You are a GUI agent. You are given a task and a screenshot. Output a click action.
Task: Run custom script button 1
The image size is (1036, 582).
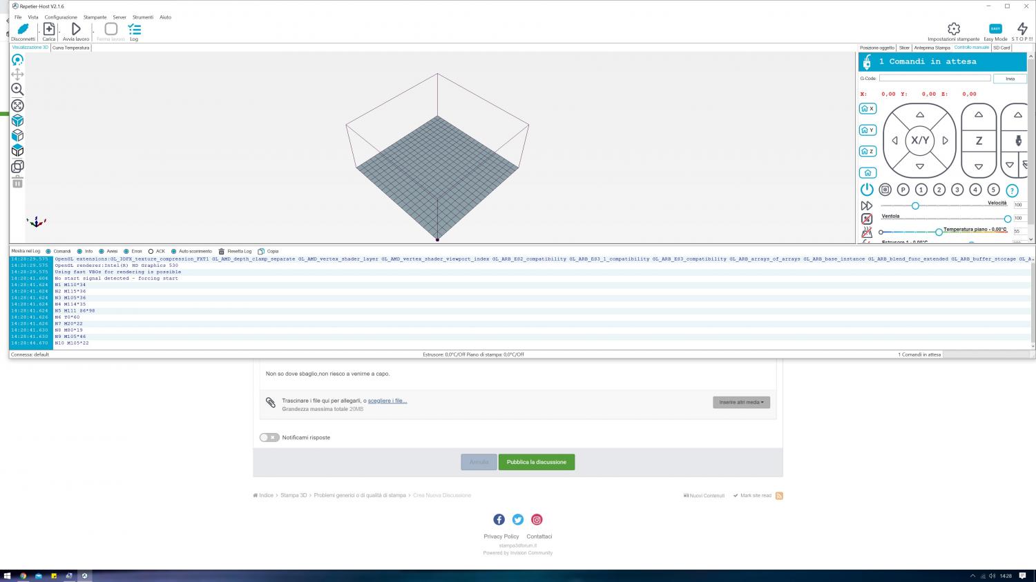[921, 190]
